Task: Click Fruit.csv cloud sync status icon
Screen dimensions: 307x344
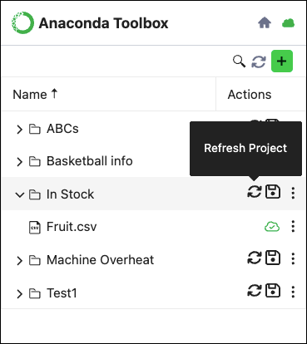Action: click(272, 227)
